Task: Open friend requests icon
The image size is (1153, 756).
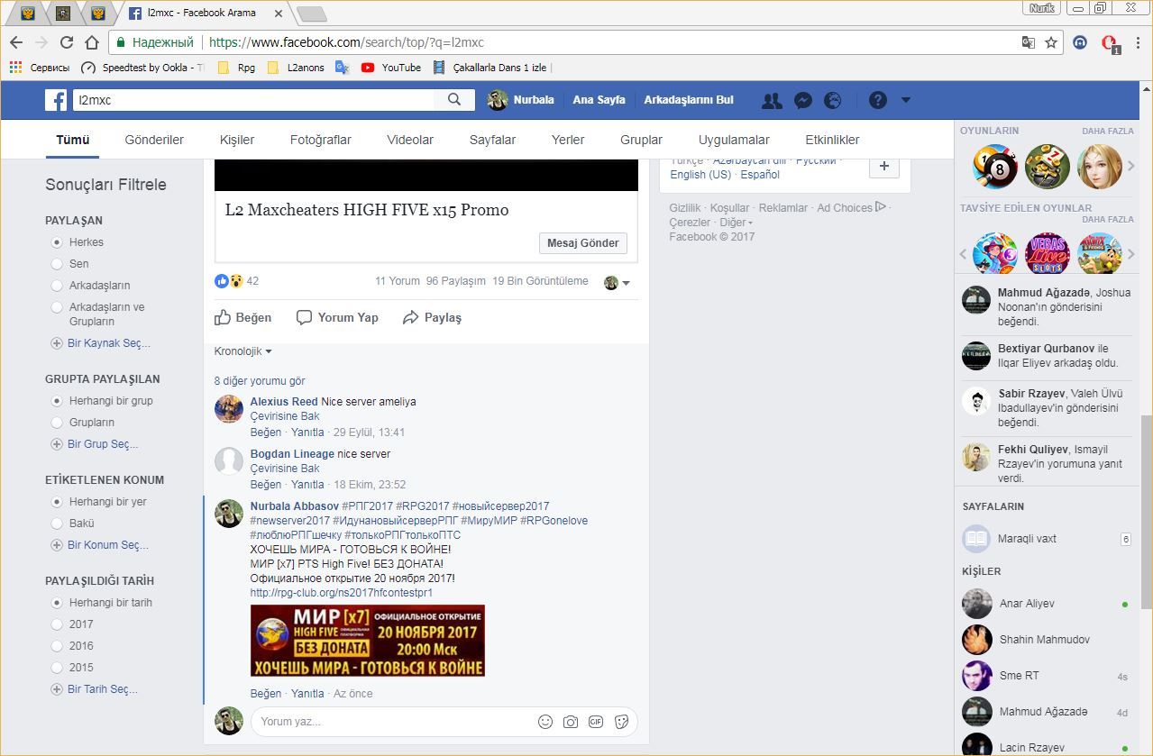Action: pyautogui.click(x=772, y=101)
